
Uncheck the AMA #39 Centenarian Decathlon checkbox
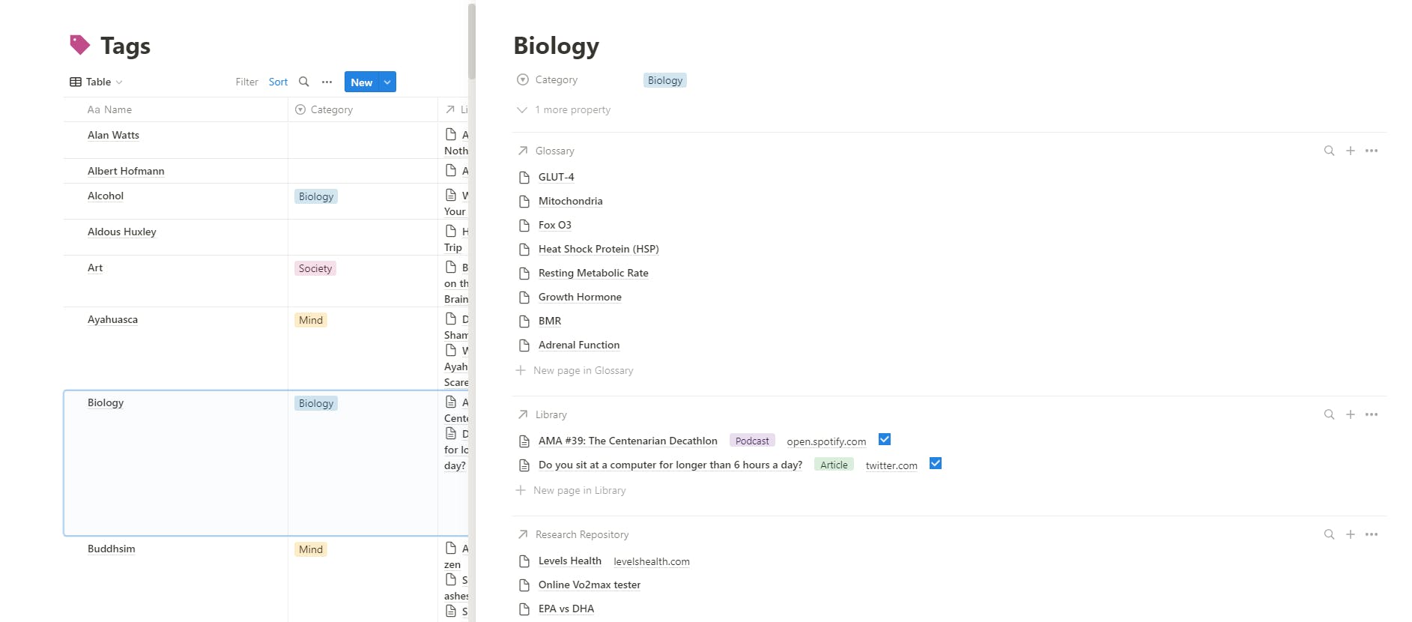[884, 440]
